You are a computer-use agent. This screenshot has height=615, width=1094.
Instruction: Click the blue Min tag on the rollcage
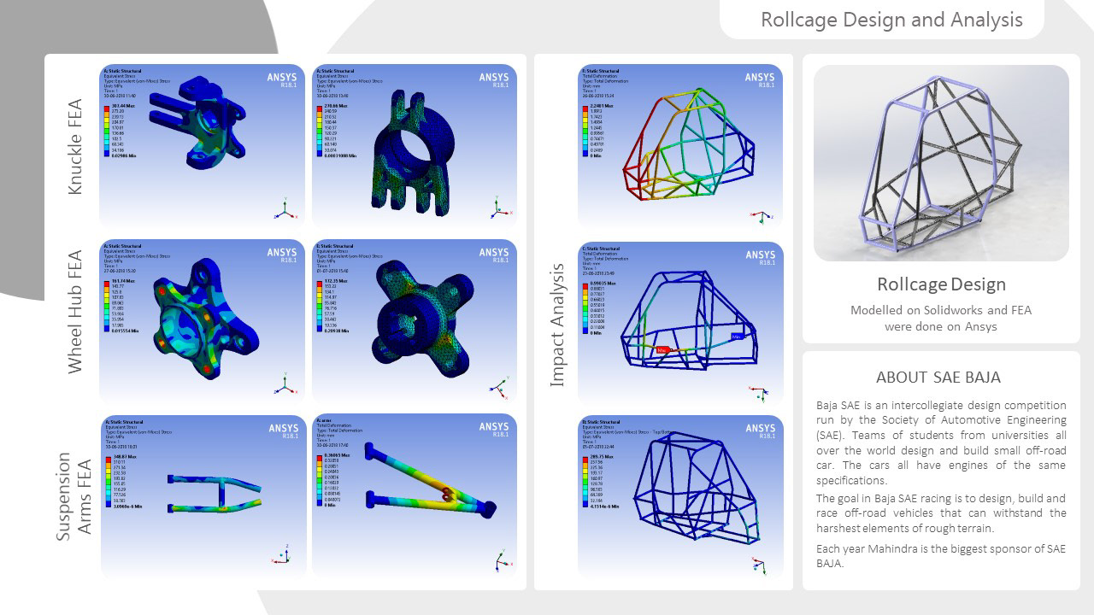pos(739,337)
